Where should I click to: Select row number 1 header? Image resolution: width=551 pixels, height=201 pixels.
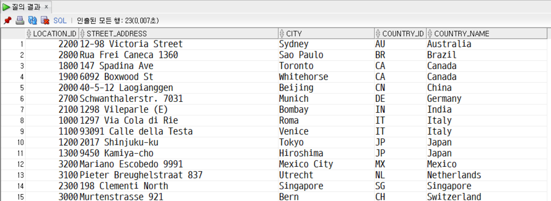(13, 44)
